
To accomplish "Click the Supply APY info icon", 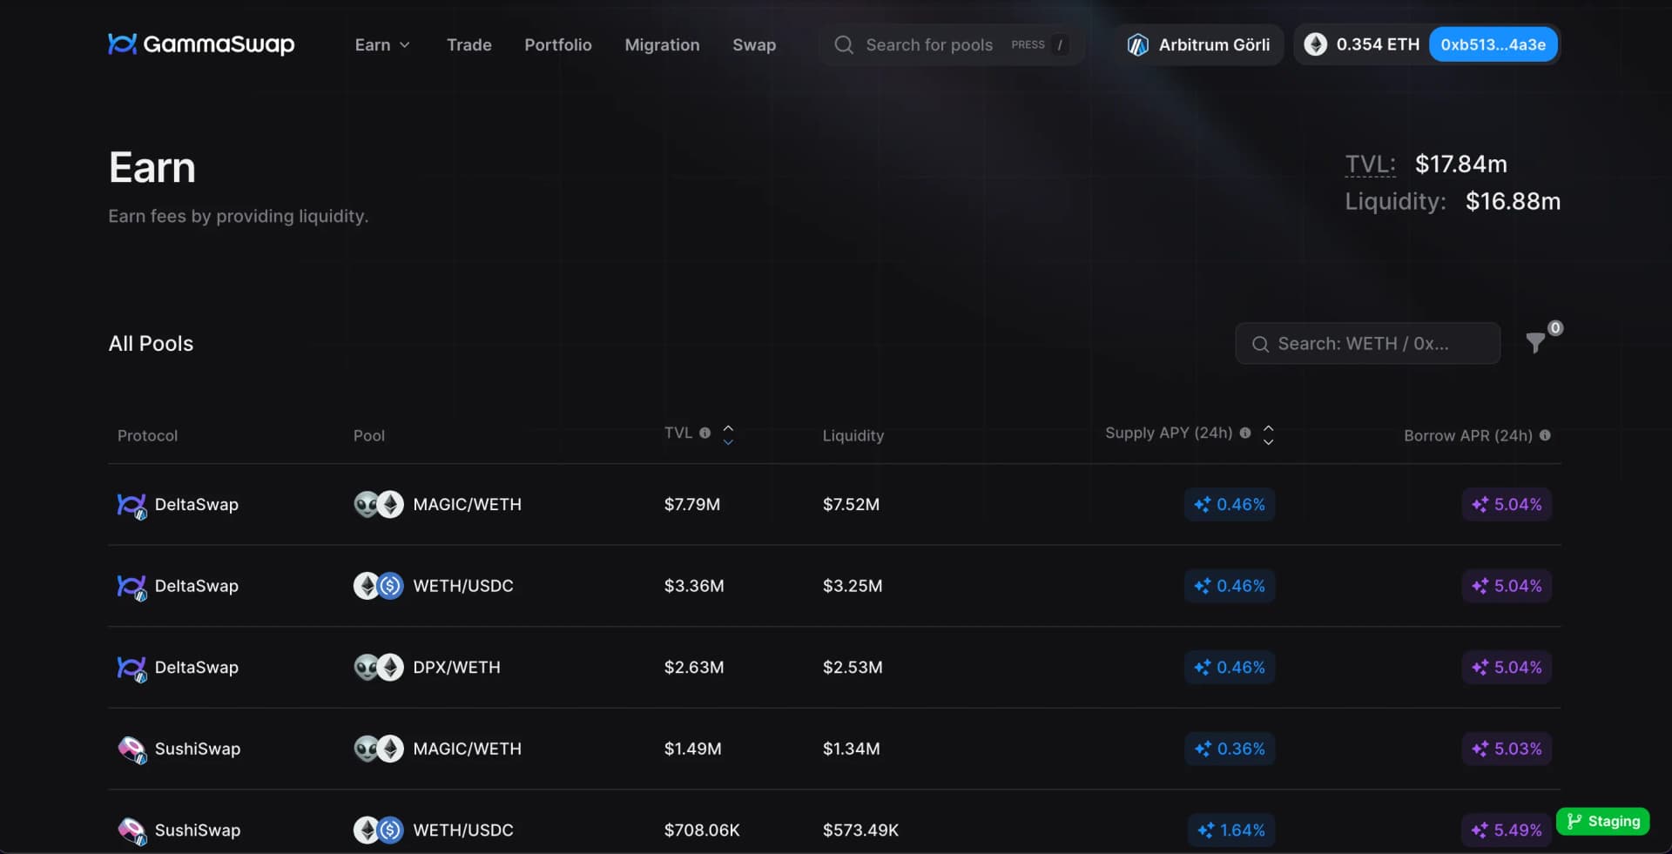I will click(1245, 433).
